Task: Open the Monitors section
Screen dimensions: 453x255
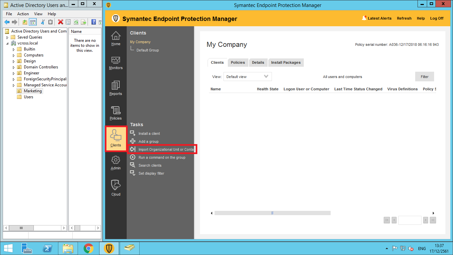Action: coord(116,62)
